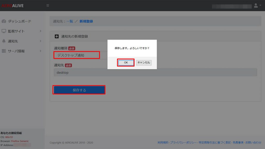Click the Win10 OS value
Image resolution: width=265 pixels, height=149 pixels.
[x=9, y=137]
